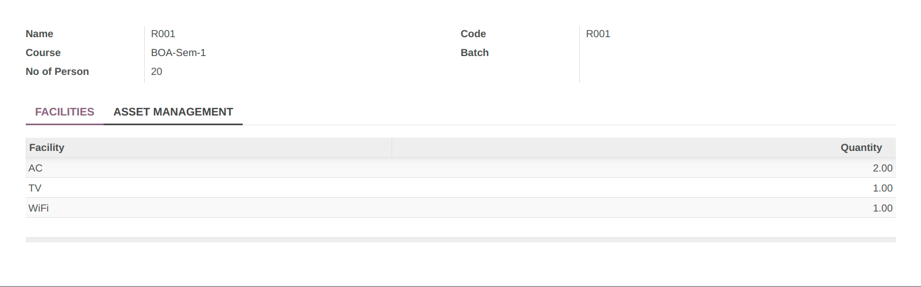This screenshot has width=921, height=287.
Task: Click the 1.00 quantity for TV
Action: 883,188
